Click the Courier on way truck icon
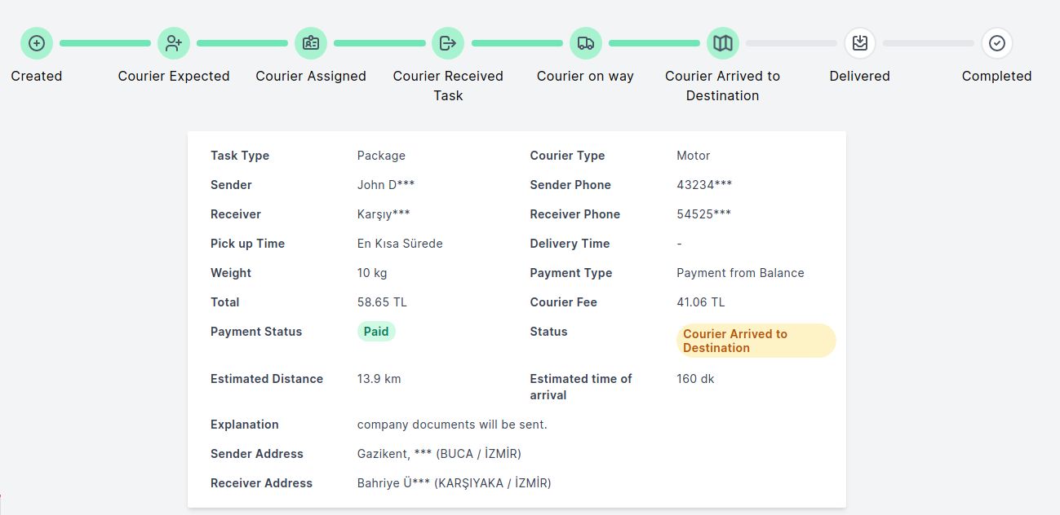 585,43
